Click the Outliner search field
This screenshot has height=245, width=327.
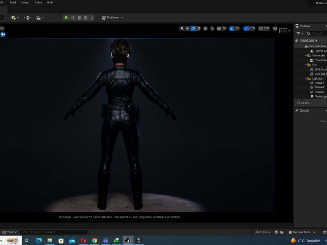[317, 33]
